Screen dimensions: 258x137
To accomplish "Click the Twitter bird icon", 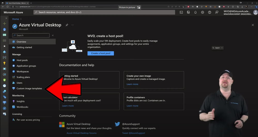I will [x=118, y=124].
